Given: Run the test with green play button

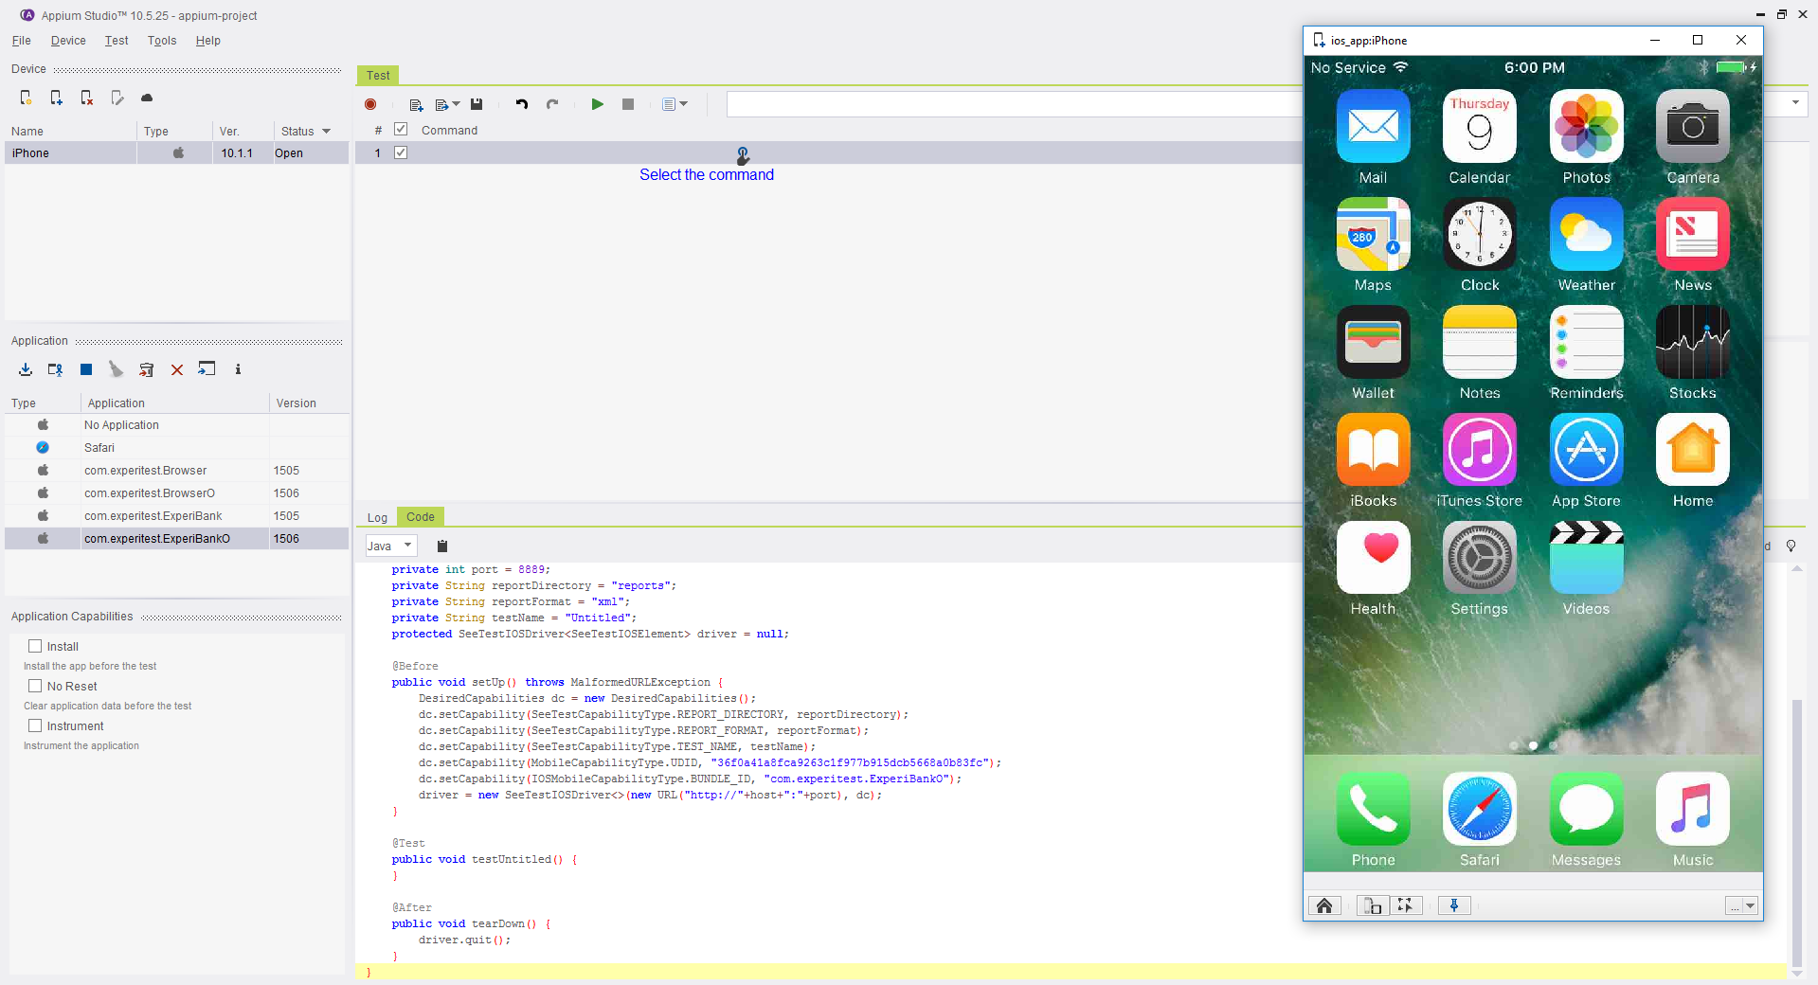Looking at the screenshot, I should pyautogui.click(x=597, y=104).
